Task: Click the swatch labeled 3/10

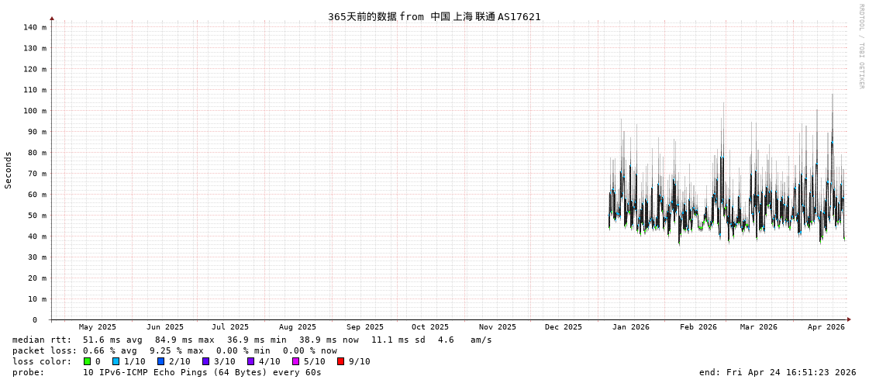Action: point(206,361)
